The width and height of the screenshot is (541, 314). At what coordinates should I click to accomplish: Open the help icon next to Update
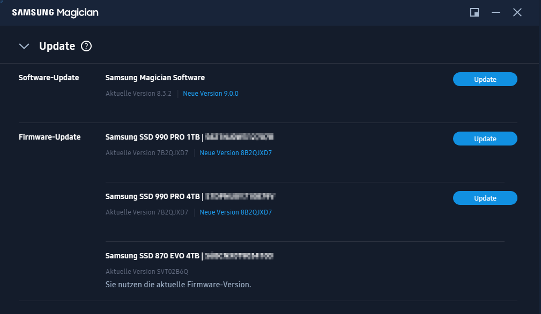(x=86, y=46)
